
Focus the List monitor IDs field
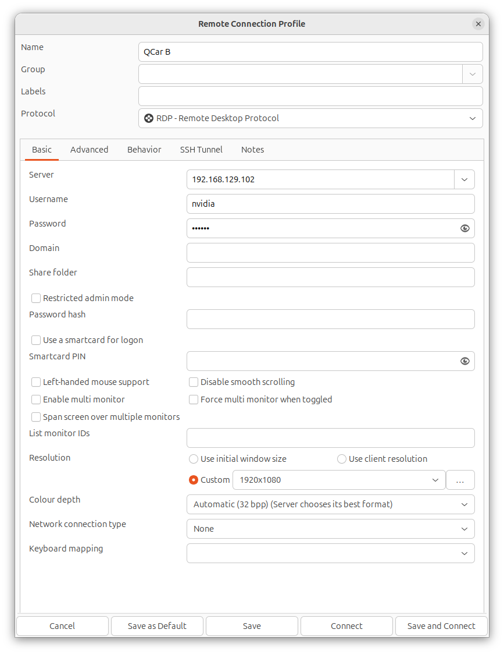pos(330,438)
